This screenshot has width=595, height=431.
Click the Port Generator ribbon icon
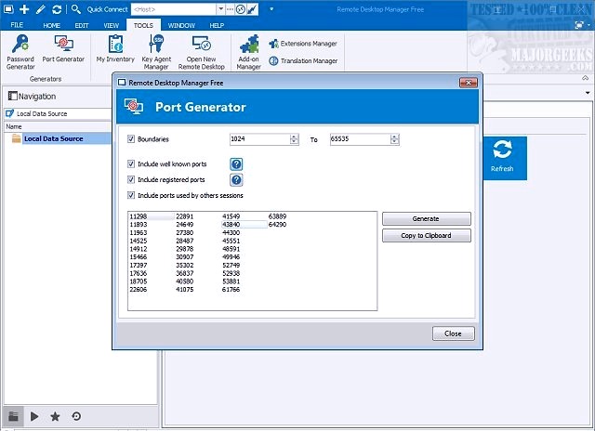[x=63, y=51]
